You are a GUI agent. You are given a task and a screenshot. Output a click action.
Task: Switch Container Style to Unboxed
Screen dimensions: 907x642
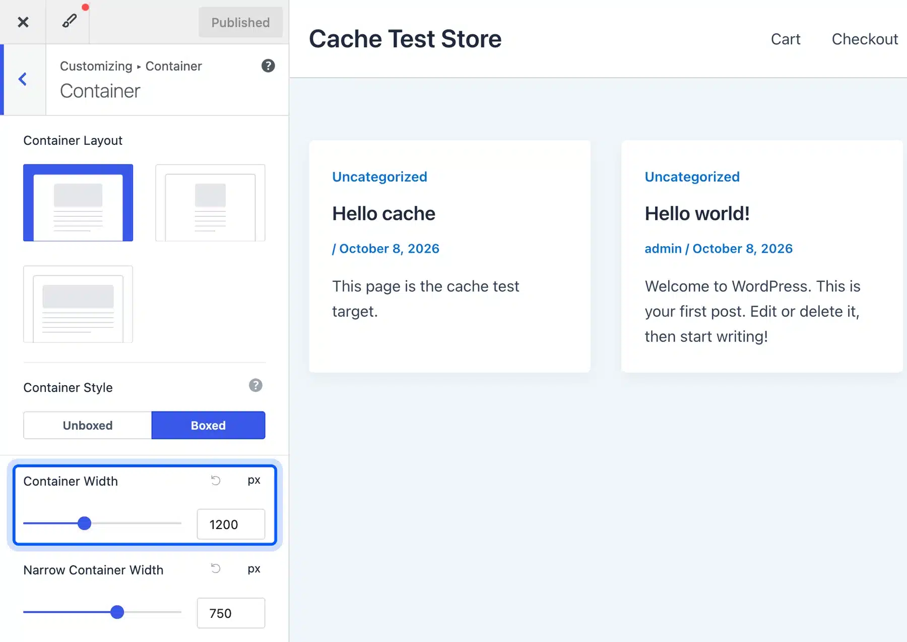pos(88,425)
